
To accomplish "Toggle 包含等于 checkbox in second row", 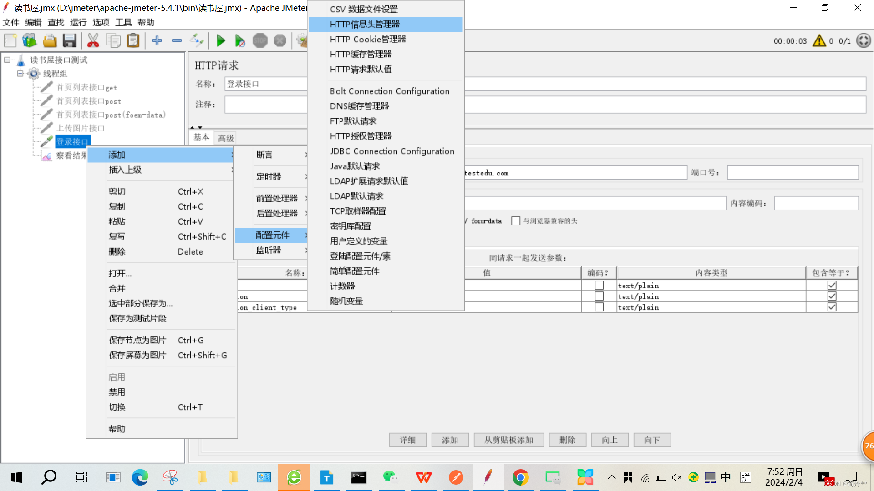I will [832, 296].
